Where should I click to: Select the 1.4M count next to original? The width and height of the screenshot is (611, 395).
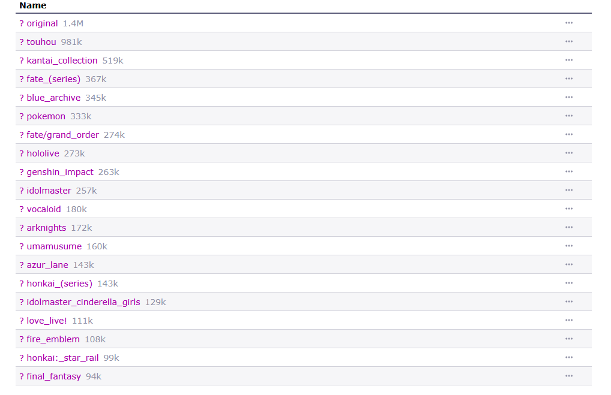[73, 23]
